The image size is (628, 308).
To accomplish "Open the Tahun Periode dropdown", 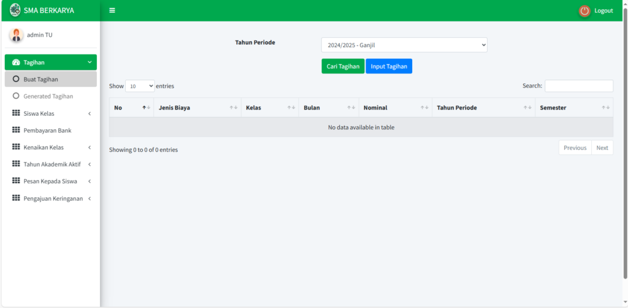I will 404,45.
